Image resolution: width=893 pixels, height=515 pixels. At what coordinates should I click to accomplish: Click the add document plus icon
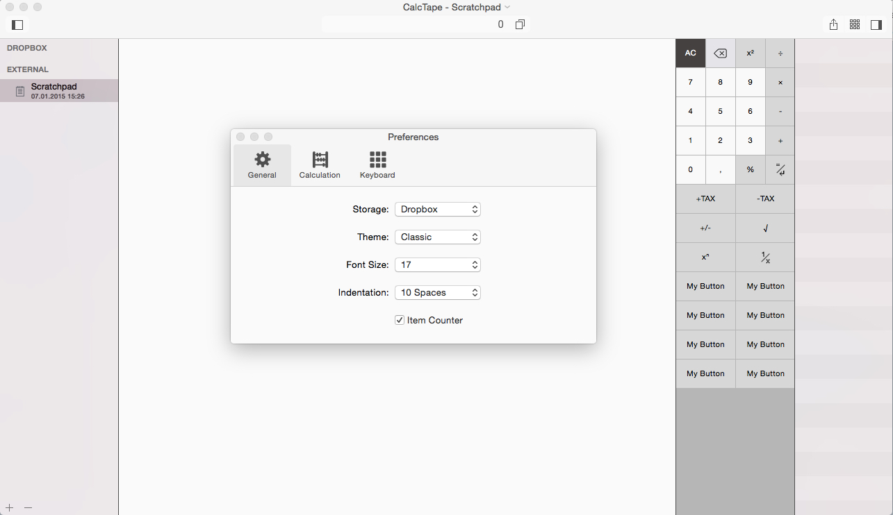[x=10, y=507]
